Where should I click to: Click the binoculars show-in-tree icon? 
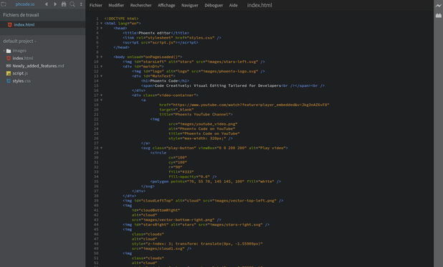pos(64,4)
